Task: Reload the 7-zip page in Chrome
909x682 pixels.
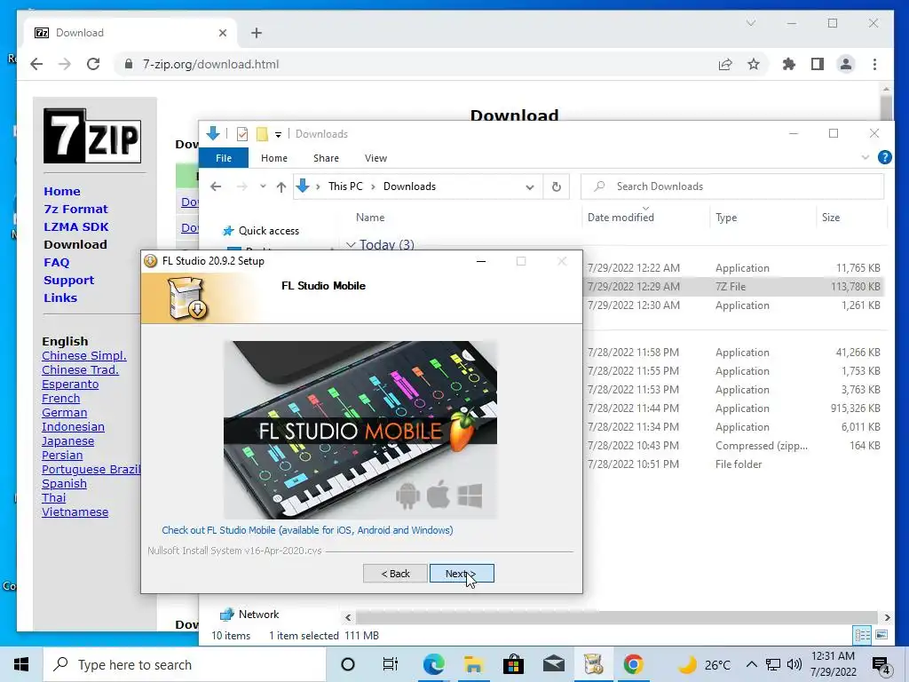Action: [93, 64]
